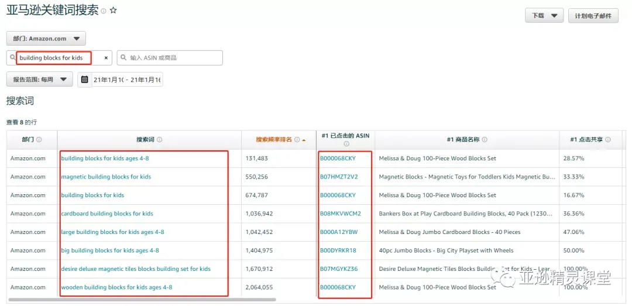Image resolution: width=632 pixels, height=306 pixels.
Task: Sort by the #1 点击共享 column header
Action: coord(586,139)
